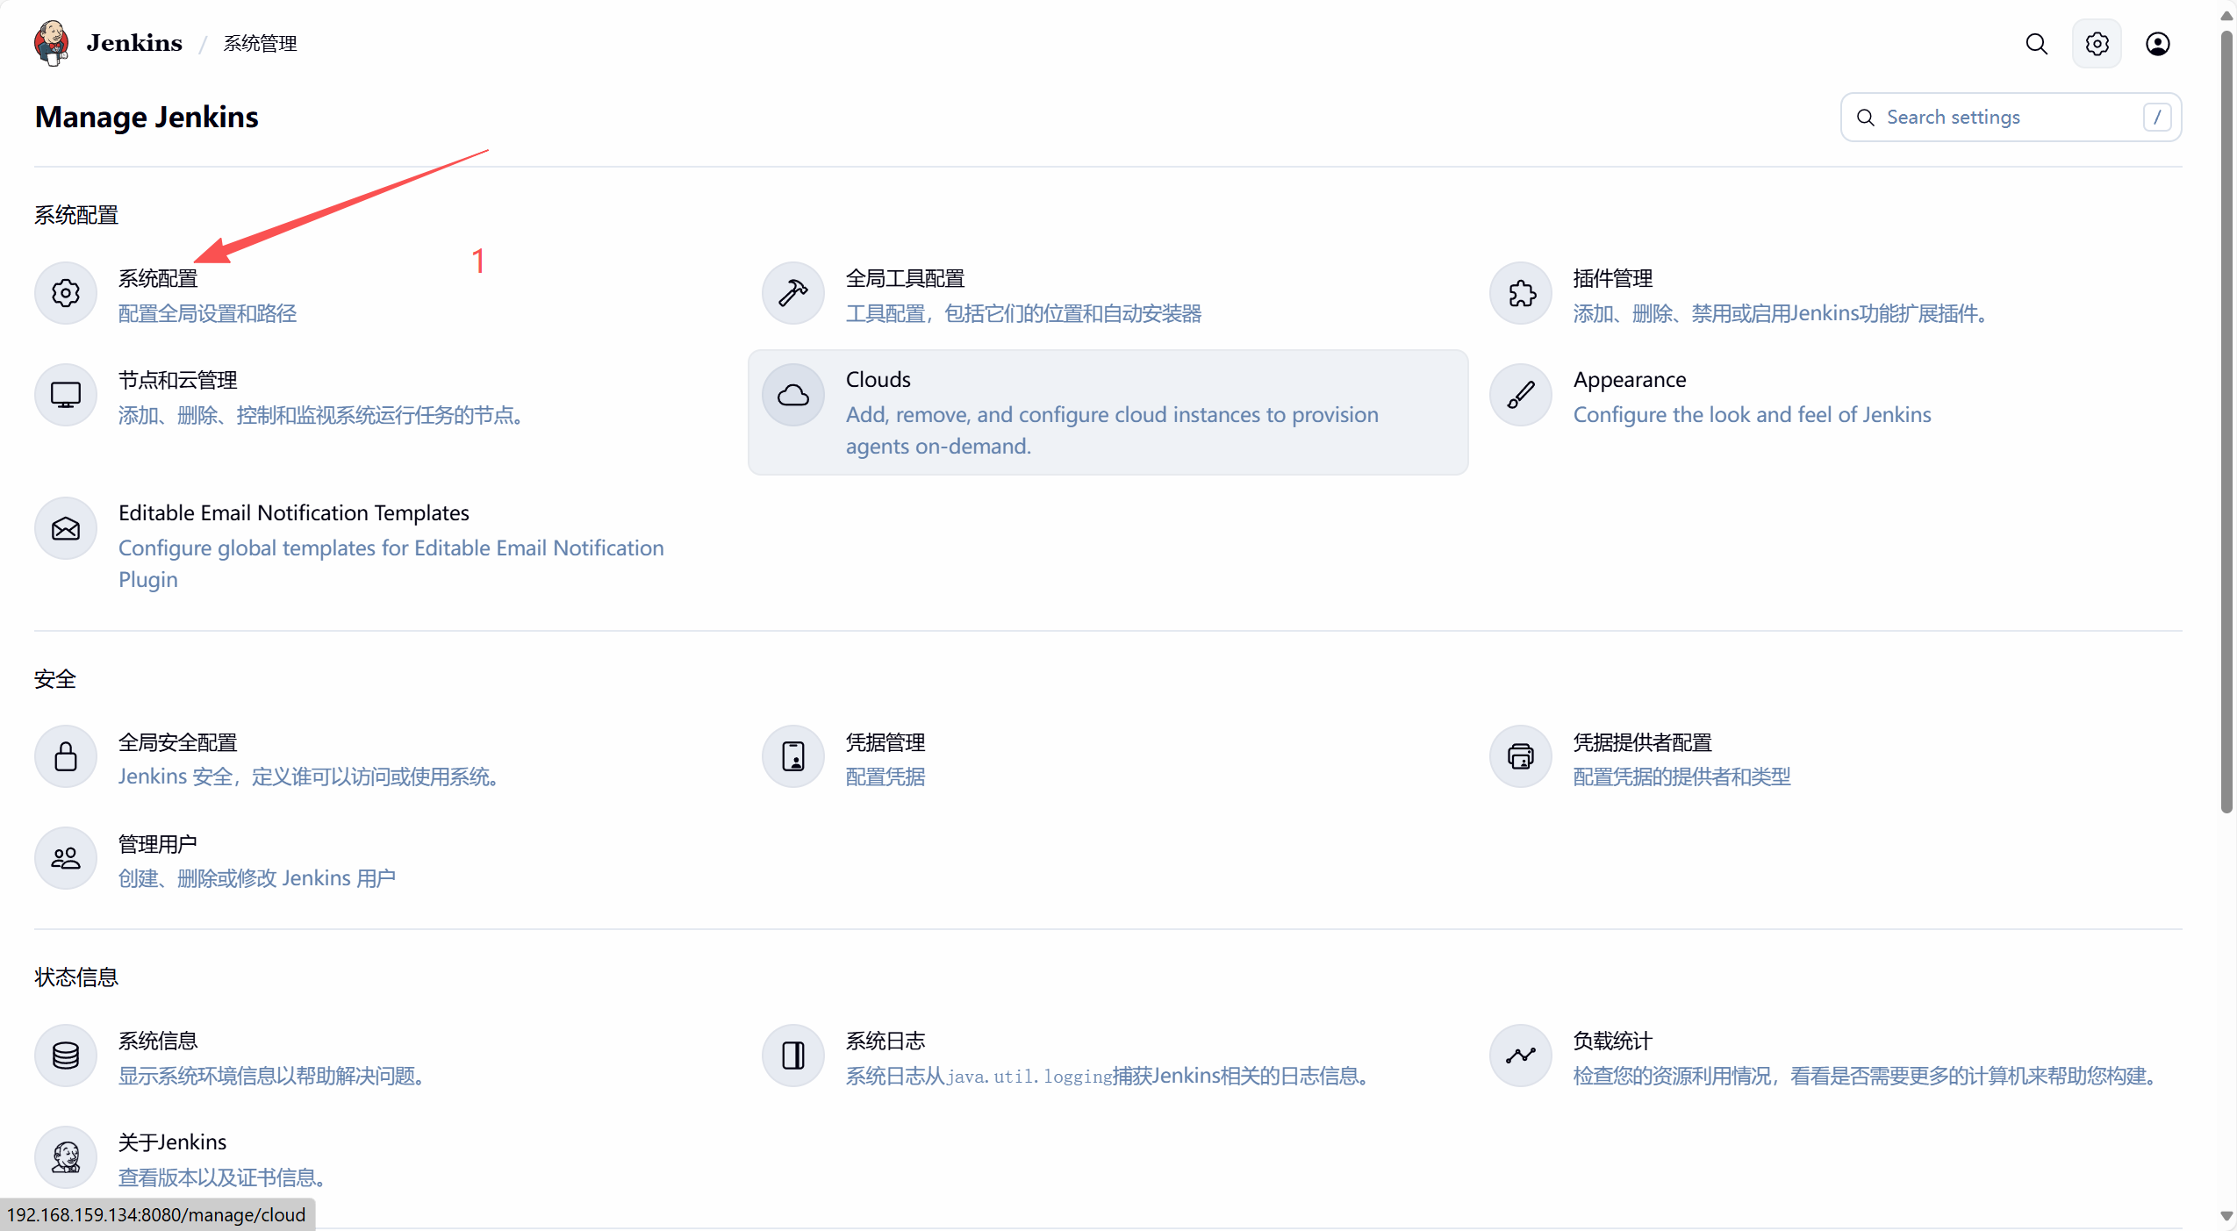The image size is (2237, 1231).
Task: Click the hammer icon for global tools
Action: (792, 293)
